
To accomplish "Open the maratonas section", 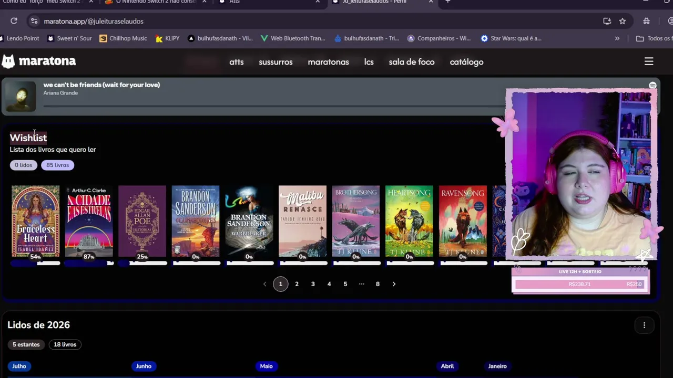I will click(x=329, y=62).
